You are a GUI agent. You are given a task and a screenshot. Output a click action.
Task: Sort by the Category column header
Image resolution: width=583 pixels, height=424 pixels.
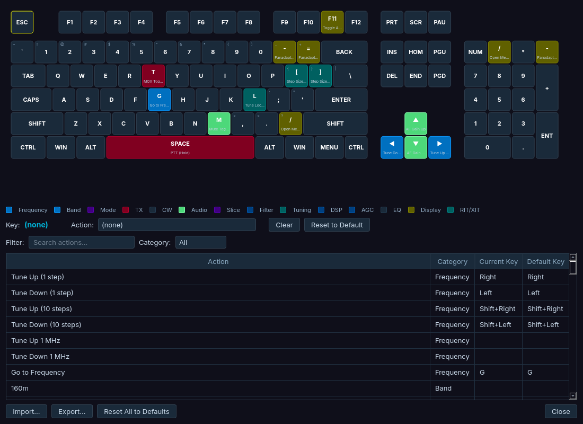pyautogui.click(x=453, y=261)
